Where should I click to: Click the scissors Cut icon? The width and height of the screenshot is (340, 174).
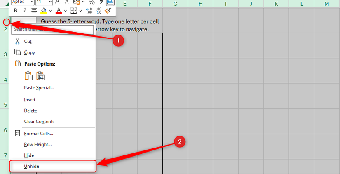(x=18, y=41)
